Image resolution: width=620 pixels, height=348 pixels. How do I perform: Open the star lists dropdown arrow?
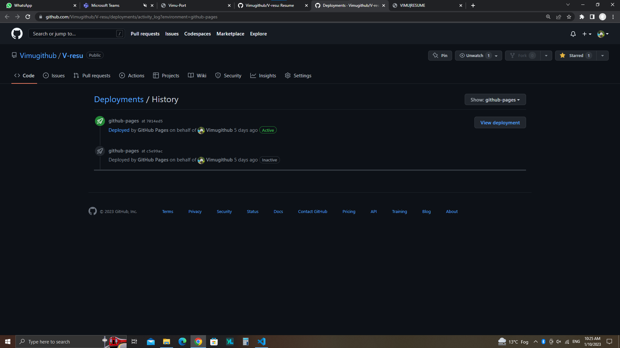click(x=602, y=55)
